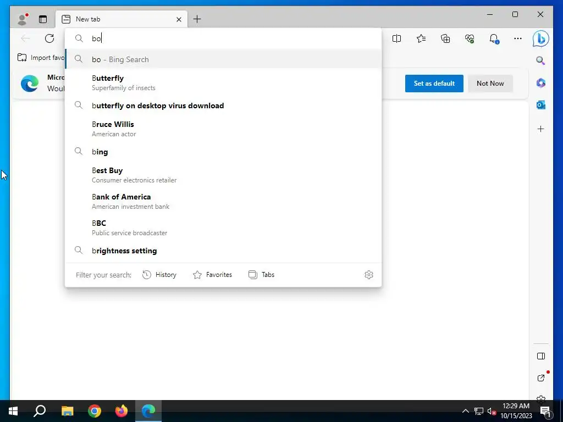Open the Bing Chat sidebar icon

click(x=541, y=38)
